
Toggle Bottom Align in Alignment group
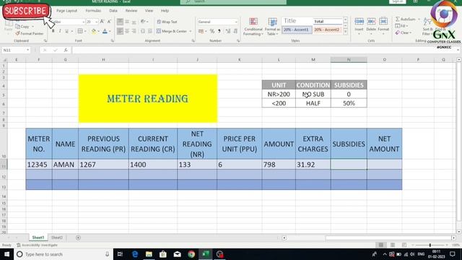pyautogui.click(x=134, y=22)
